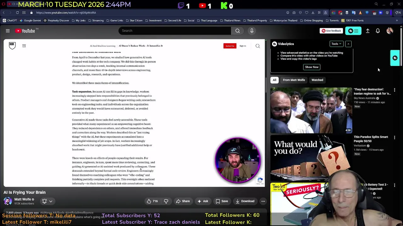Download the video

(x=245, y=201)
